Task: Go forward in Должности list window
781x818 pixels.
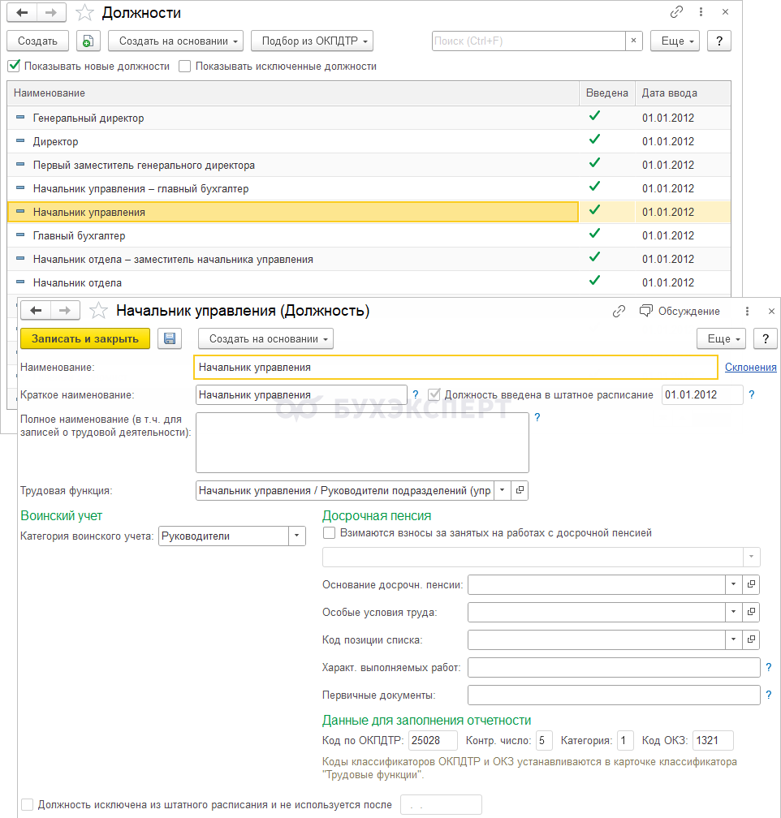Action: [51, 12]
